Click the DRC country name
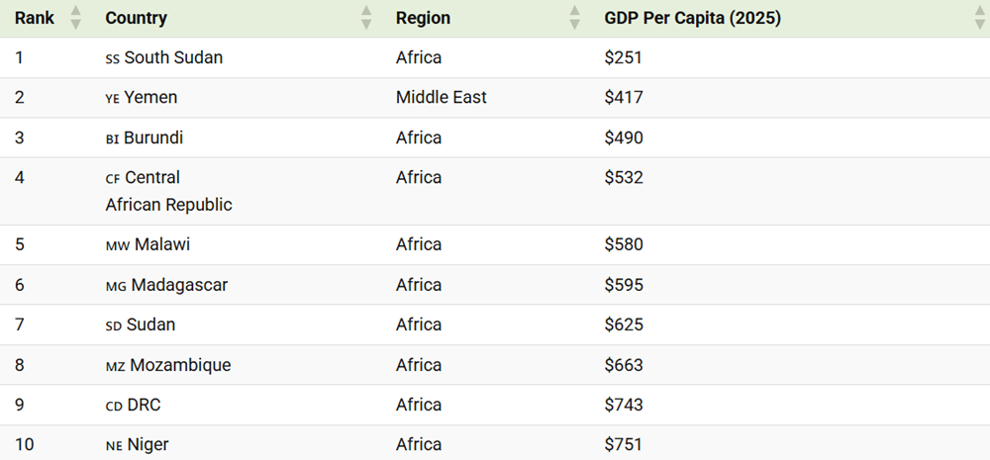This screenshot has height=460, width=990. click(147, 405)
